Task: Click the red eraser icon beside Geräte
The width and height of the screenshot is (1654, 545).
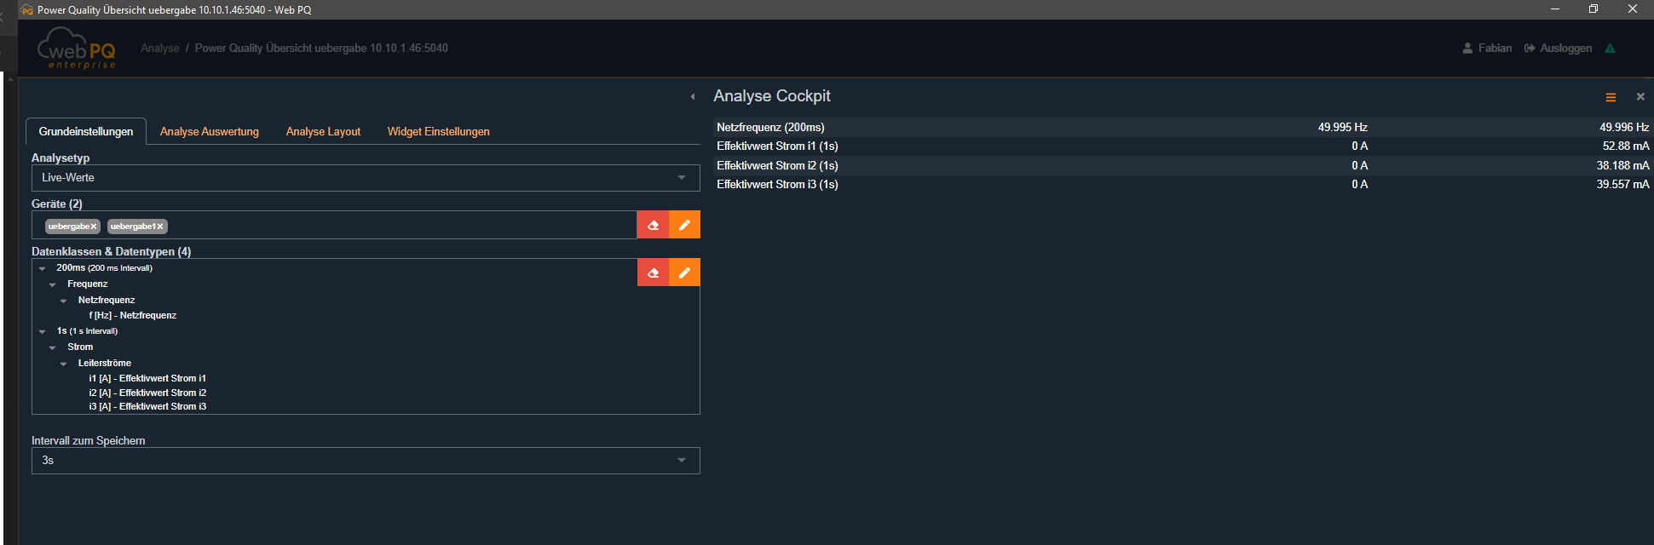Action: 653,226
